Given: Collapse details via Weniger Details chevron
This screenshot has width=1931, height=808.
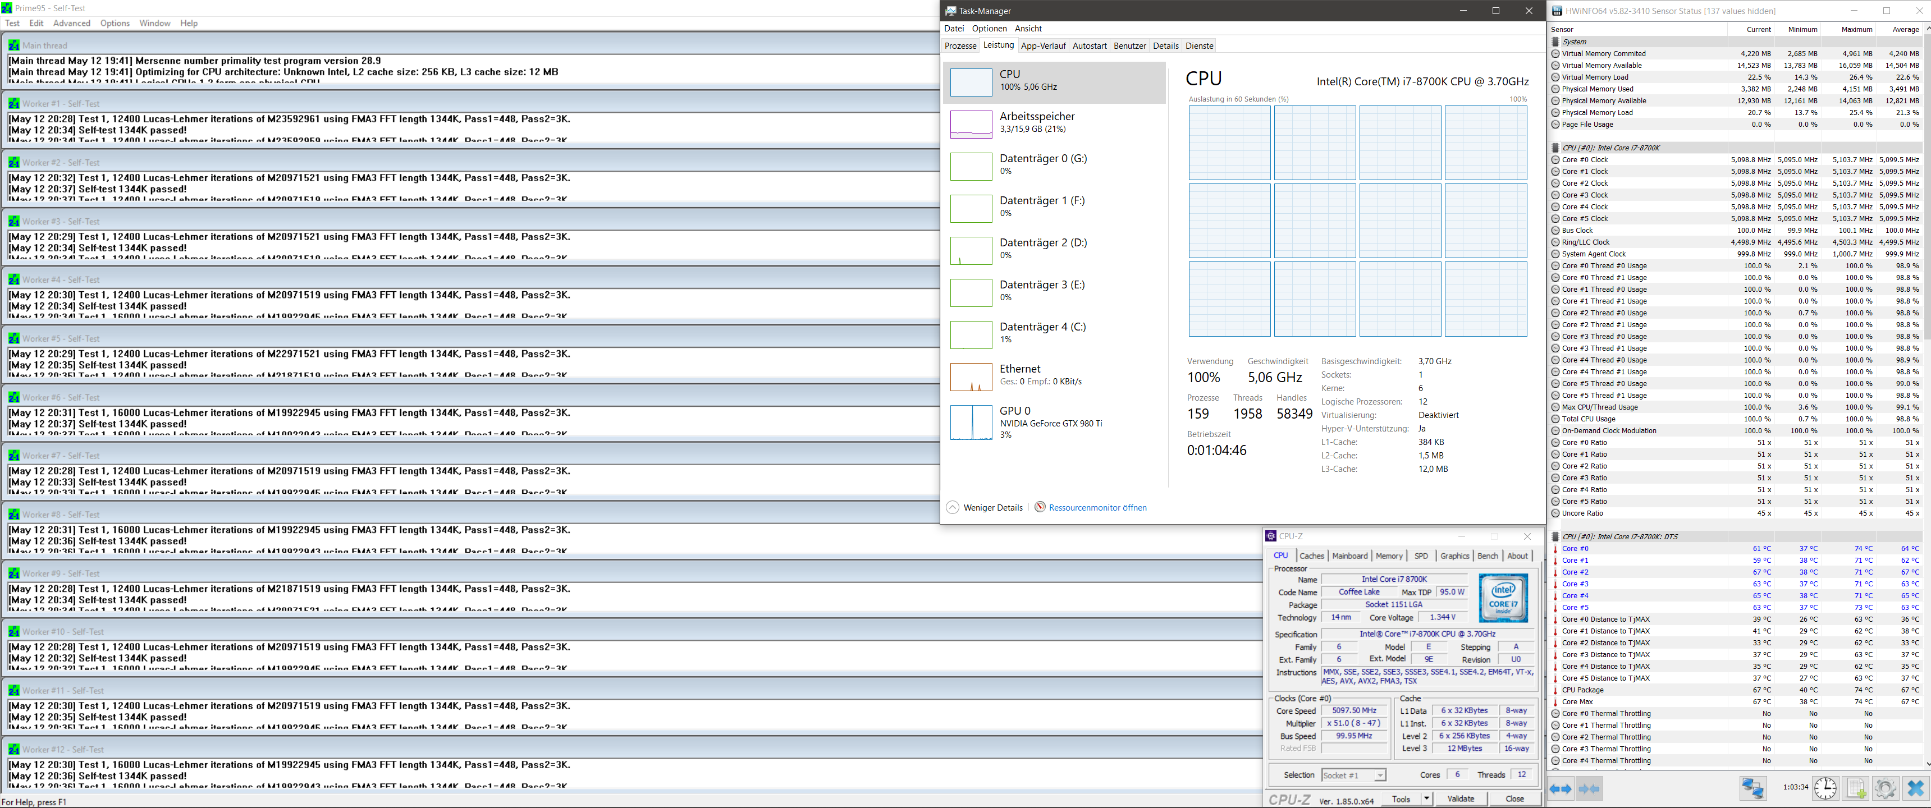Looking at the screenshot, I should point(952,507).
